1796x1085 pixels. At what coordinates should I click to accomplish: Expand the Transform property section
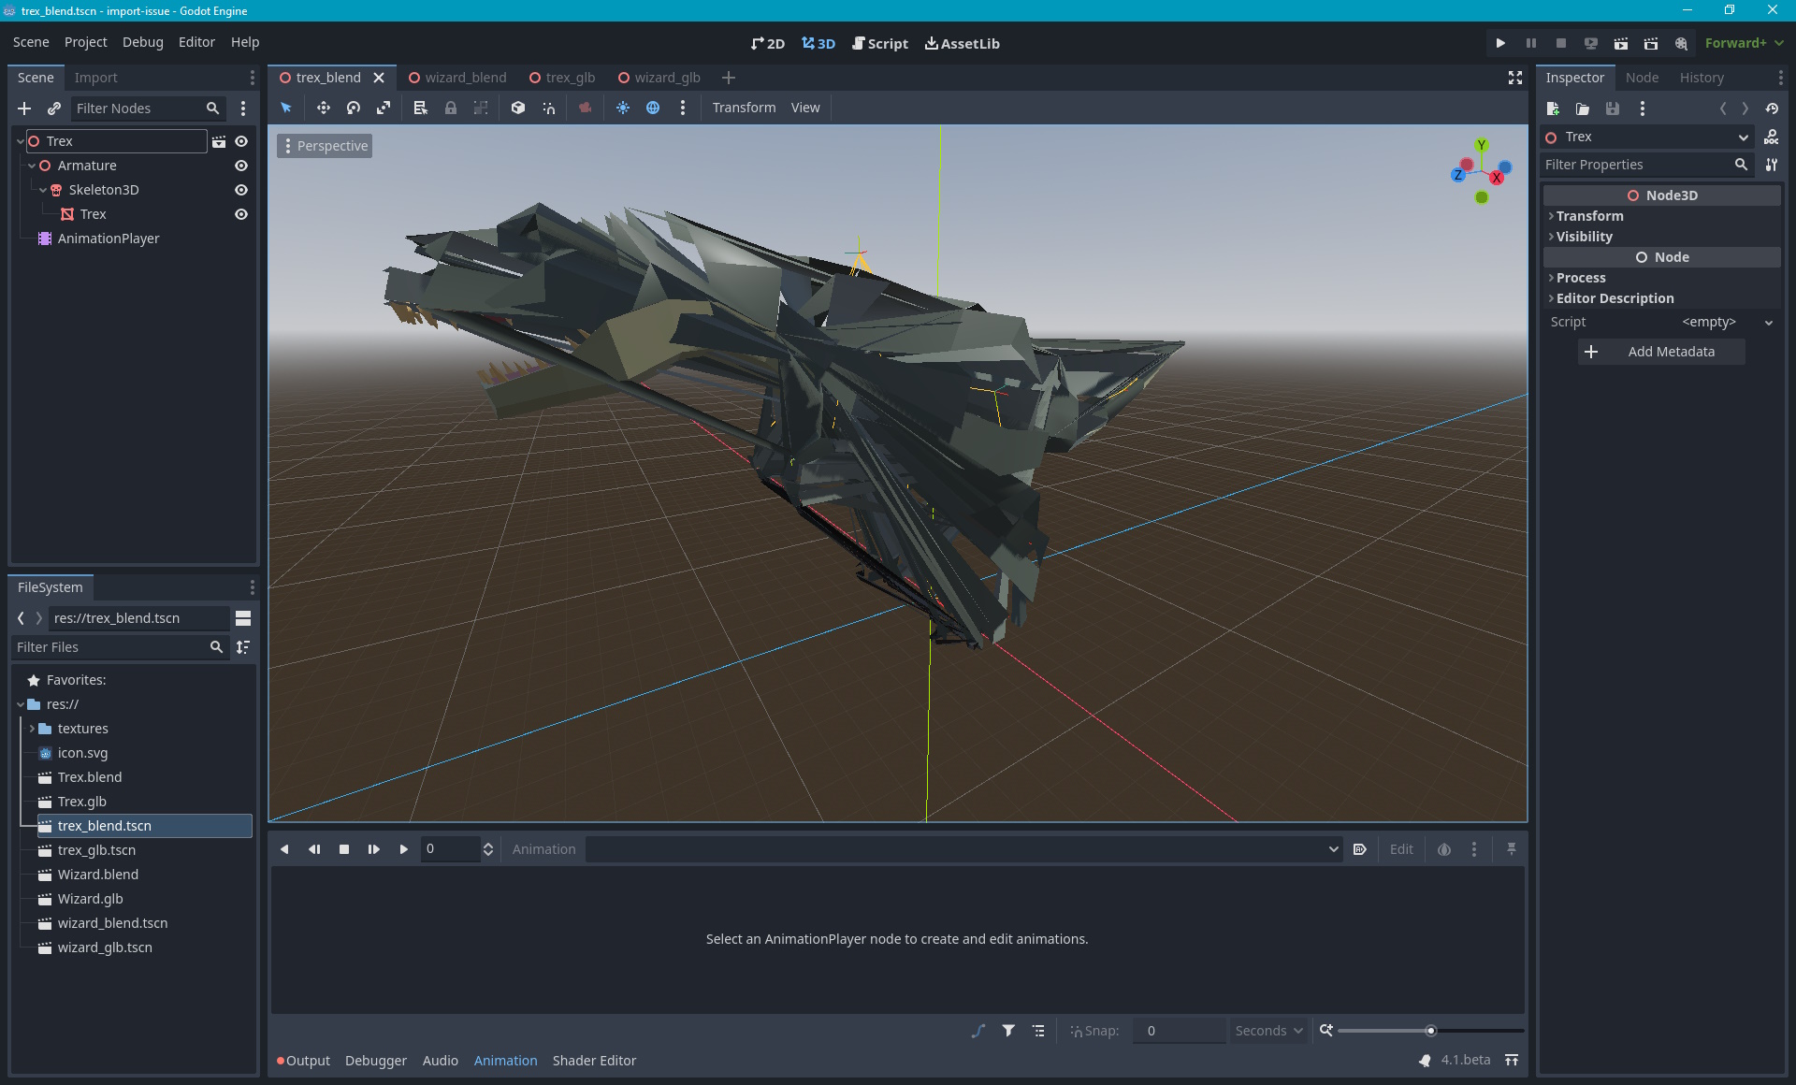coord(1589,216)
